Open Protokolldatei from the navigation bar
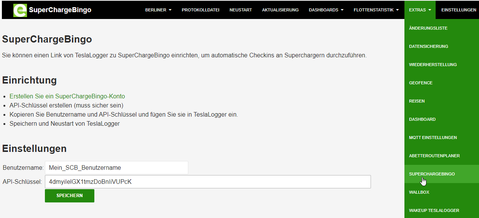The width and height of the screenshot is (479, 218). [201, 10]
